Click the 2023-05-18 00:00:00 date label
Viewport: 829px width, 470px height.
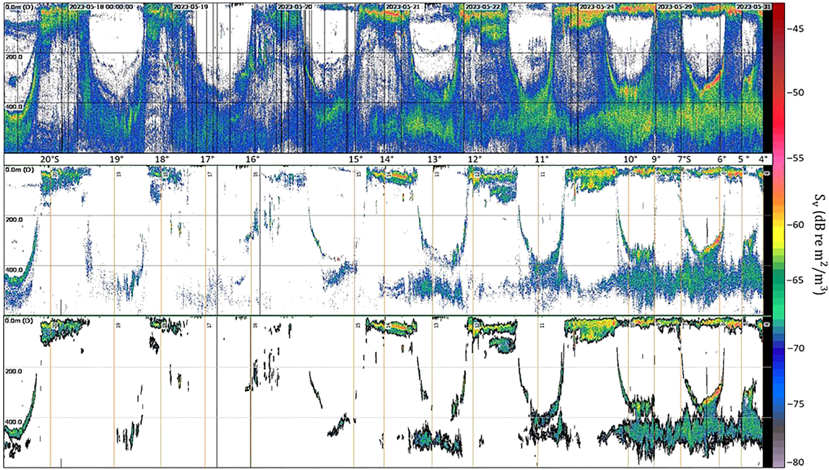click(101, 7)
